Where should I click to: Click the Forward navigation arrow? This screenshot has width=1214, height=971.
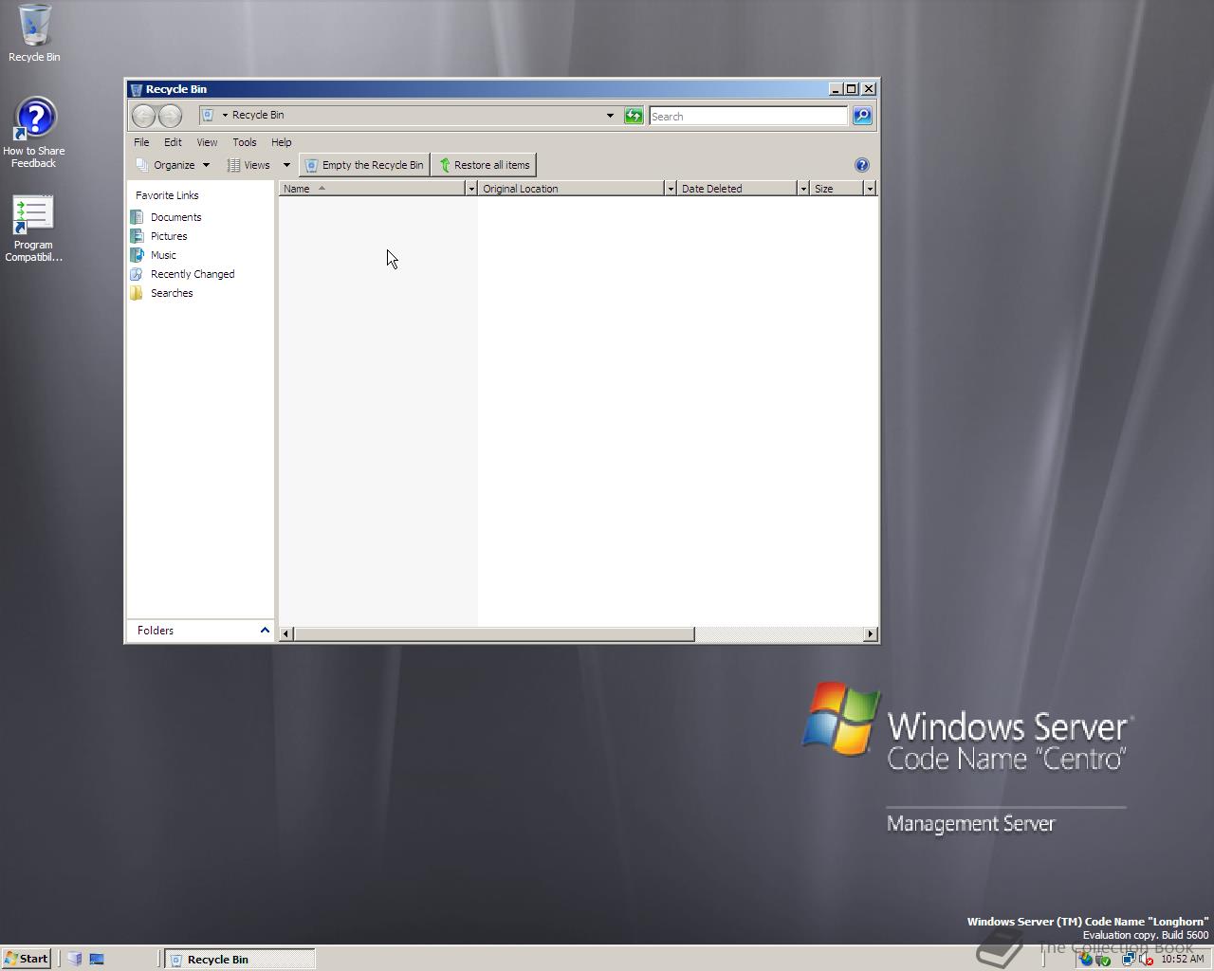(x=170, y=116)
